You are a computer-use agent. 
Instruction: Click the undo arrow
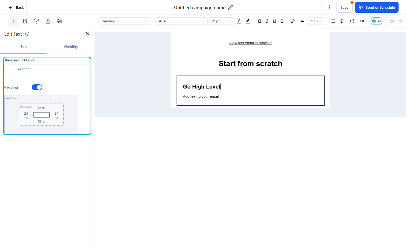coord(392,21)
